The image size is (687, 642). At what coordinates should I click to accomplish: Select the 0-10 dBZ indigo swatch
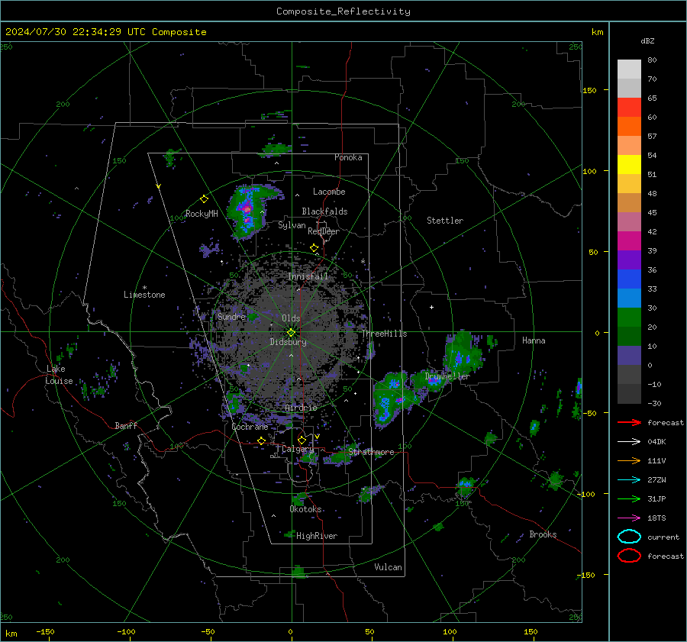click(x=629, y=356)
